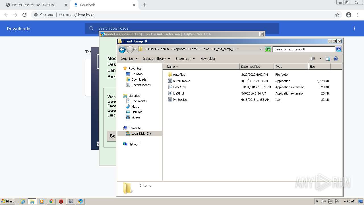
Task: Open the Organize menu
Action: pos(129,59)
